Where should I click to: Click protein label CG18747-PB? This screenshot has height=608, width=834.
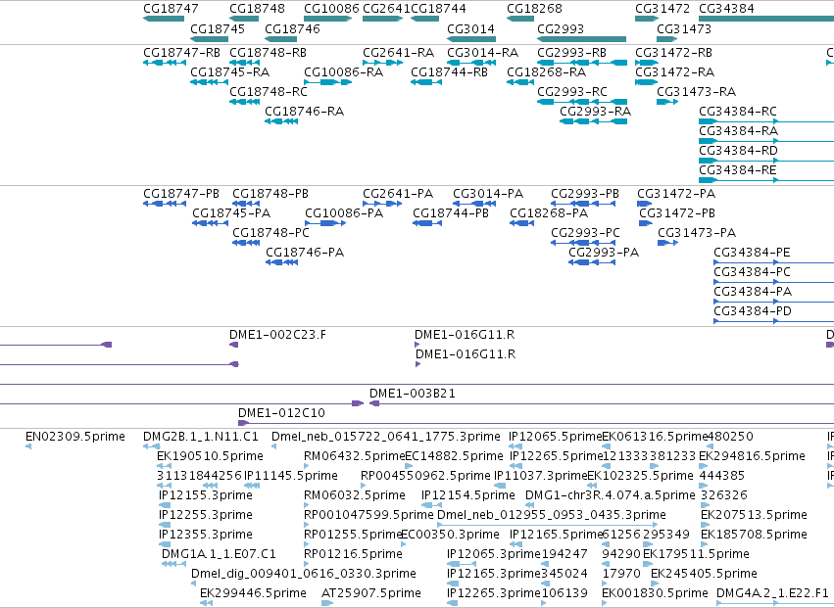(181, 194)
